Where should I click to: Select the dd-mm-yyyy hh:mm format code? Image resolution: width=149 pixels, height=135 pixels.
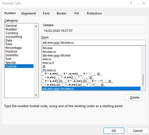pyautogui.click(x=91, y=55)
